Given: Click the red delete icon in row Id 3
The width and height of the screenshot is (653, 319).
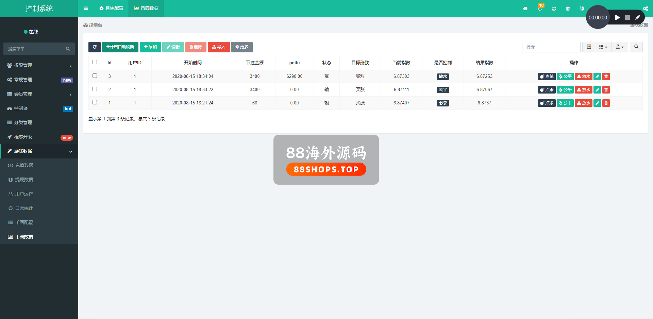Looking at the screenshot, I should tap(606, 77).
